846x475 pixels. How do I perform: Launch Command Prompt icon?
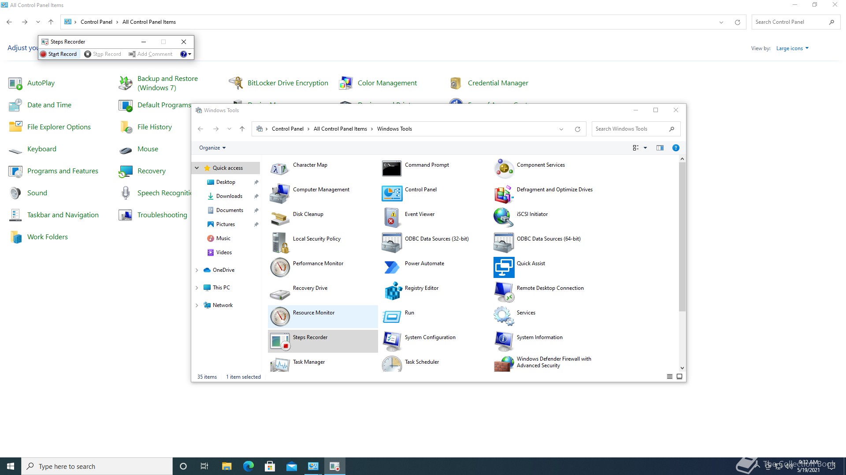pyautogui.click(x=391, y=168)
